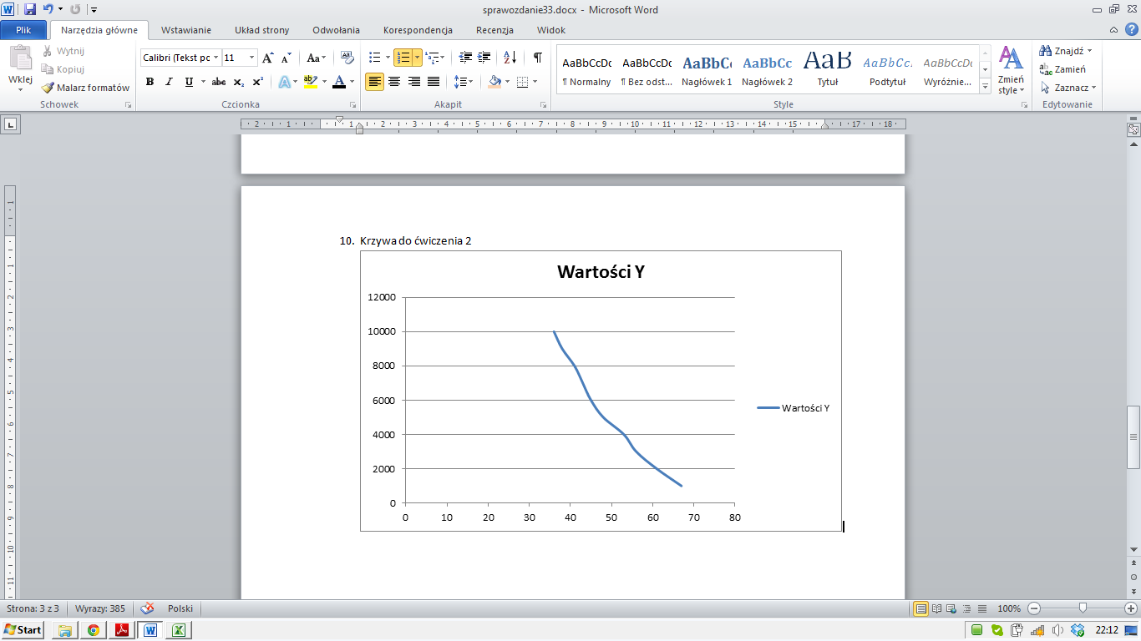The height and width of the screenshot is (641, 1141).
Task: Click the Format Painter (Malarz formatów) icon
Action: point(48,88)
